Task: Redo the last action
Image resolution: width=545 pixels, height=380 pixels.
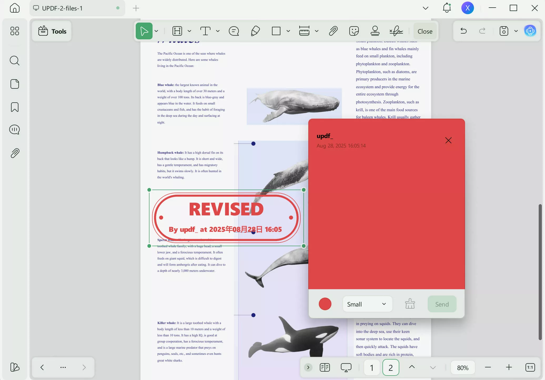Action: tap(482, 31)
